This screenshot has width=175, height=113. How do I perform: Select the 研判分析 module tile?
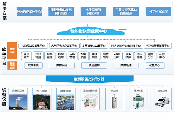[x=117, y=56]
